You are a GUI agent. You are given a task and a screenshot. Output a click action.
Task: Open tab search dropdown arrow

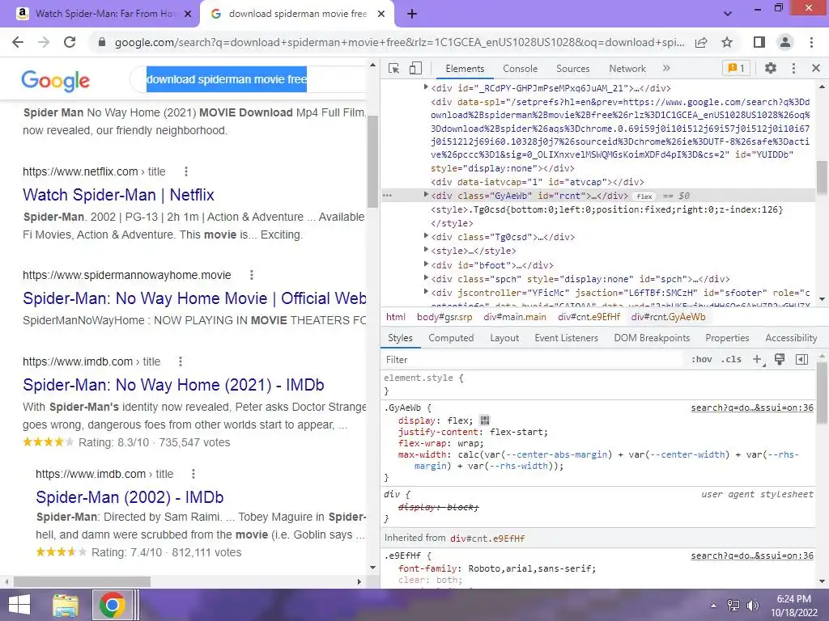(x=728, y=14)
